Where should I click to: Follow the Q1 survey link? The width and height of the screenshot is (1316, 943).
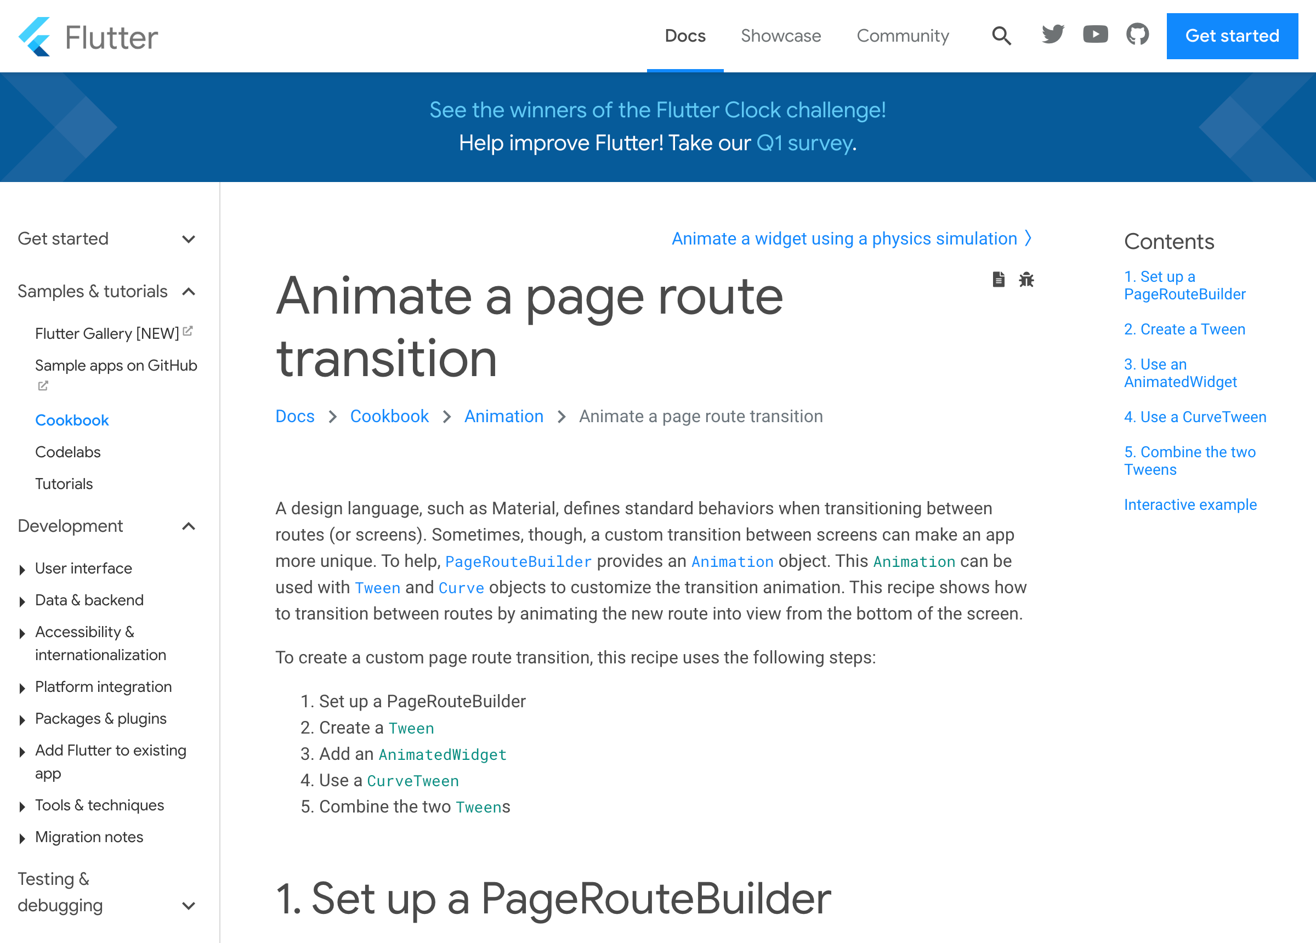point(804,143)
